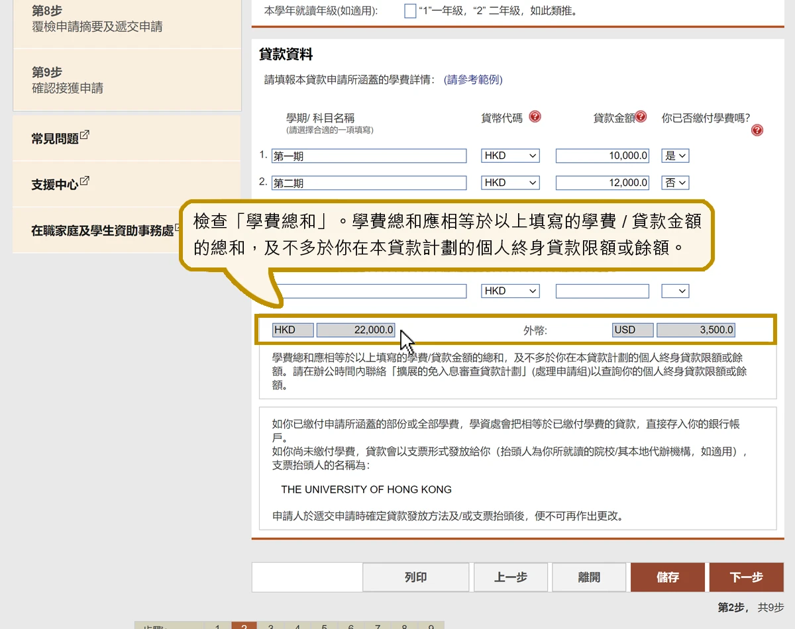Viewport: 795px width, 629px height.
Task: Open the (請參考範例) example link
Action: tap(473, 80)
